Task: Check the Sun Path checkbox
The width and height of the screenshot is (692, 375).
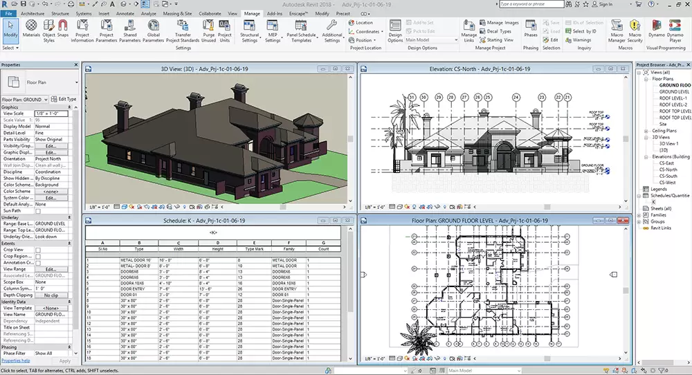Action: point(38,211)
